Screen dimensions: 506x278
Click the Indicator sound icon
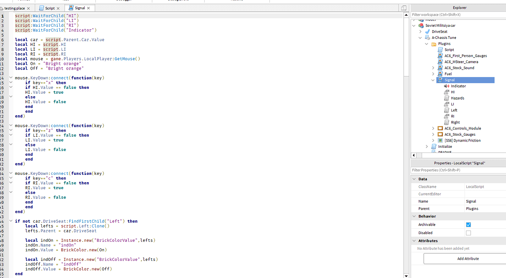pos(447,86)
